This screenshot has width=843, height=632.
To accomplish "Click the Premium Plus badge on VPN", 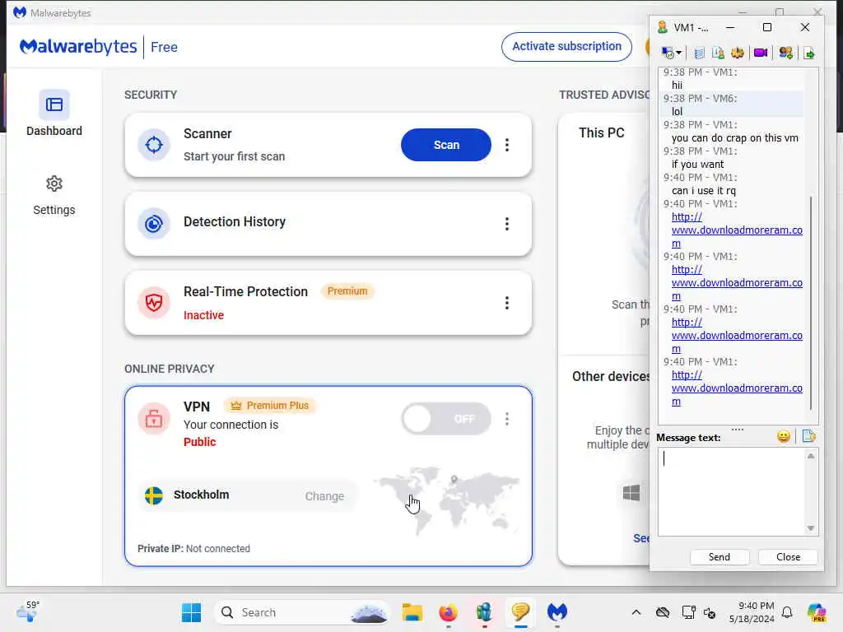I will [x=270, y=406].
